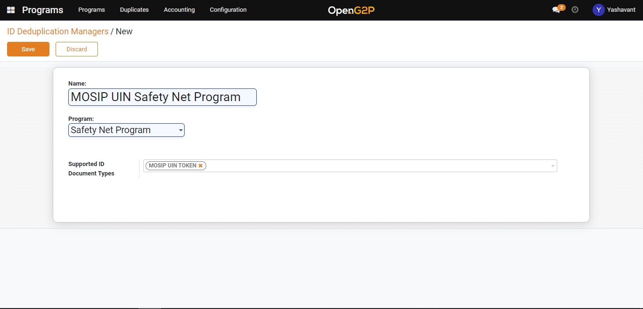The image size is (643, 309).
Task: Open the Programs menu item
Action: (x=91, y=10)
